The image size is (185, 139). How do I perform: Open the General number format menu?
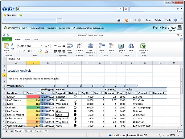(x=80, y=48)
